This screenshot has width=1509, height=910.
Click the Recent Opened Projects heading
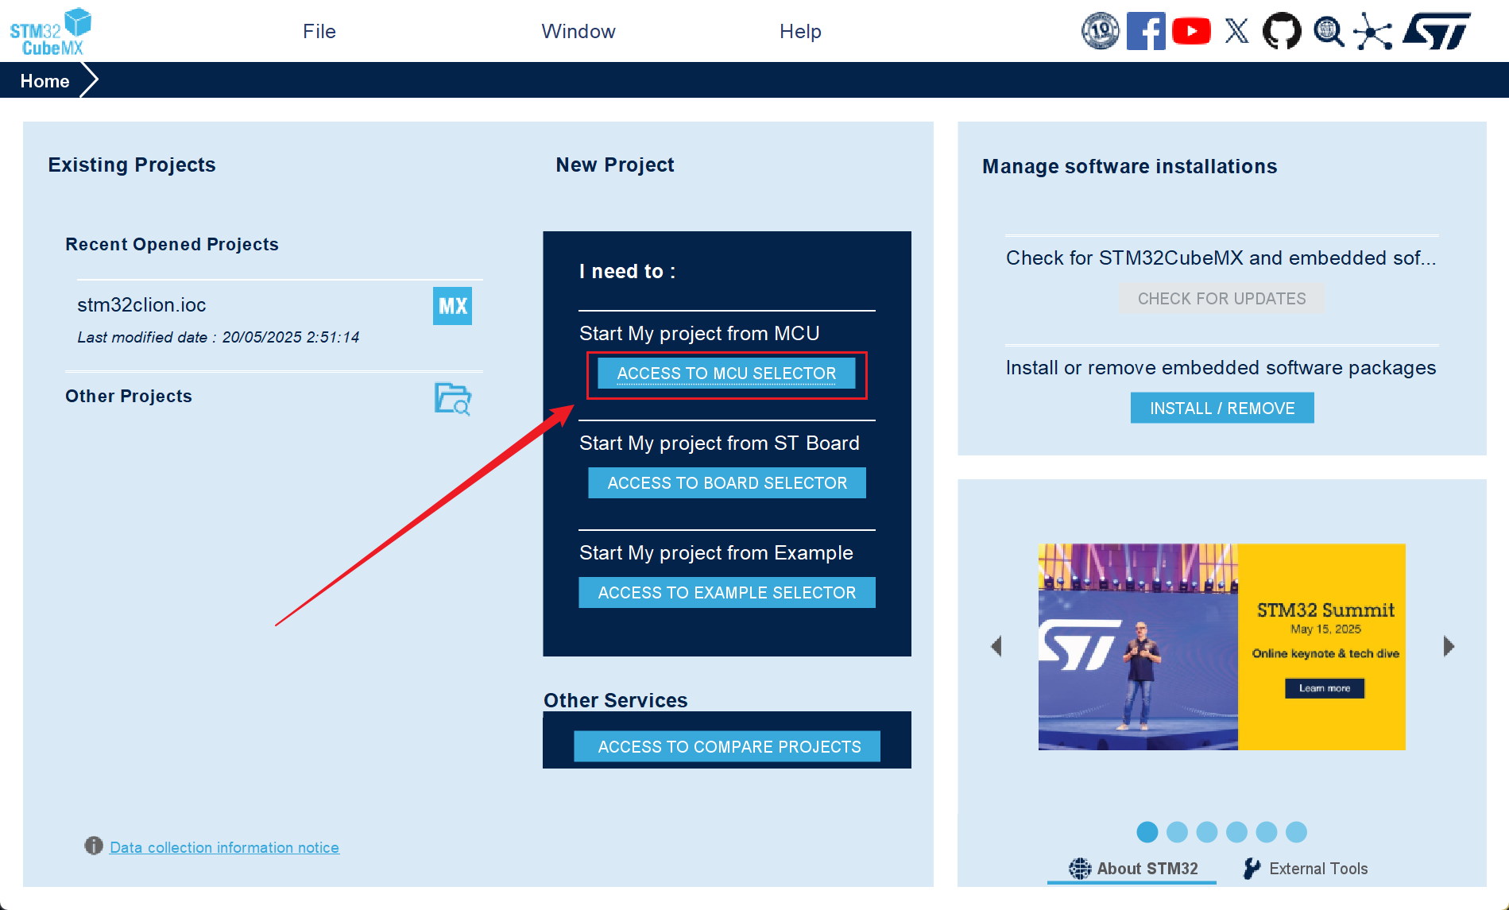(x=172, y=244)
